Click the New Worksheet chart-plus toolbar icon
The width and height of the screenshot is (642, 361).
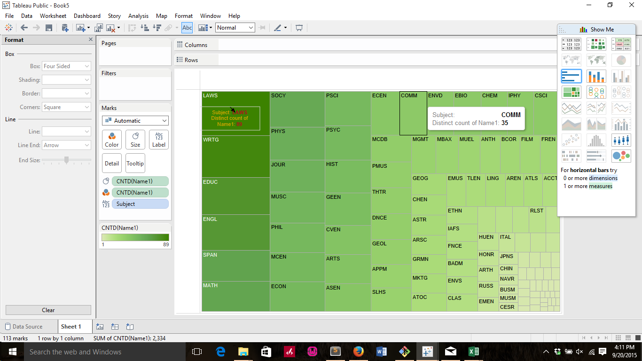click(x=80, y=28)
